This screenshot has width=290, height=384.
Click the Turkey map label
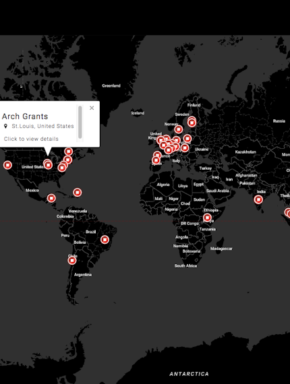(x=205, y=168)
